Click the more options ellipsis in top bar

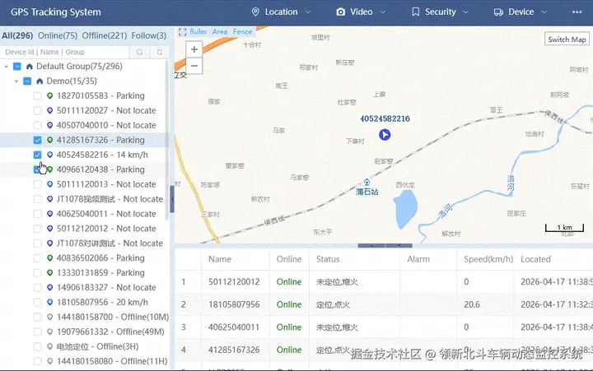(x=577, y=12)
